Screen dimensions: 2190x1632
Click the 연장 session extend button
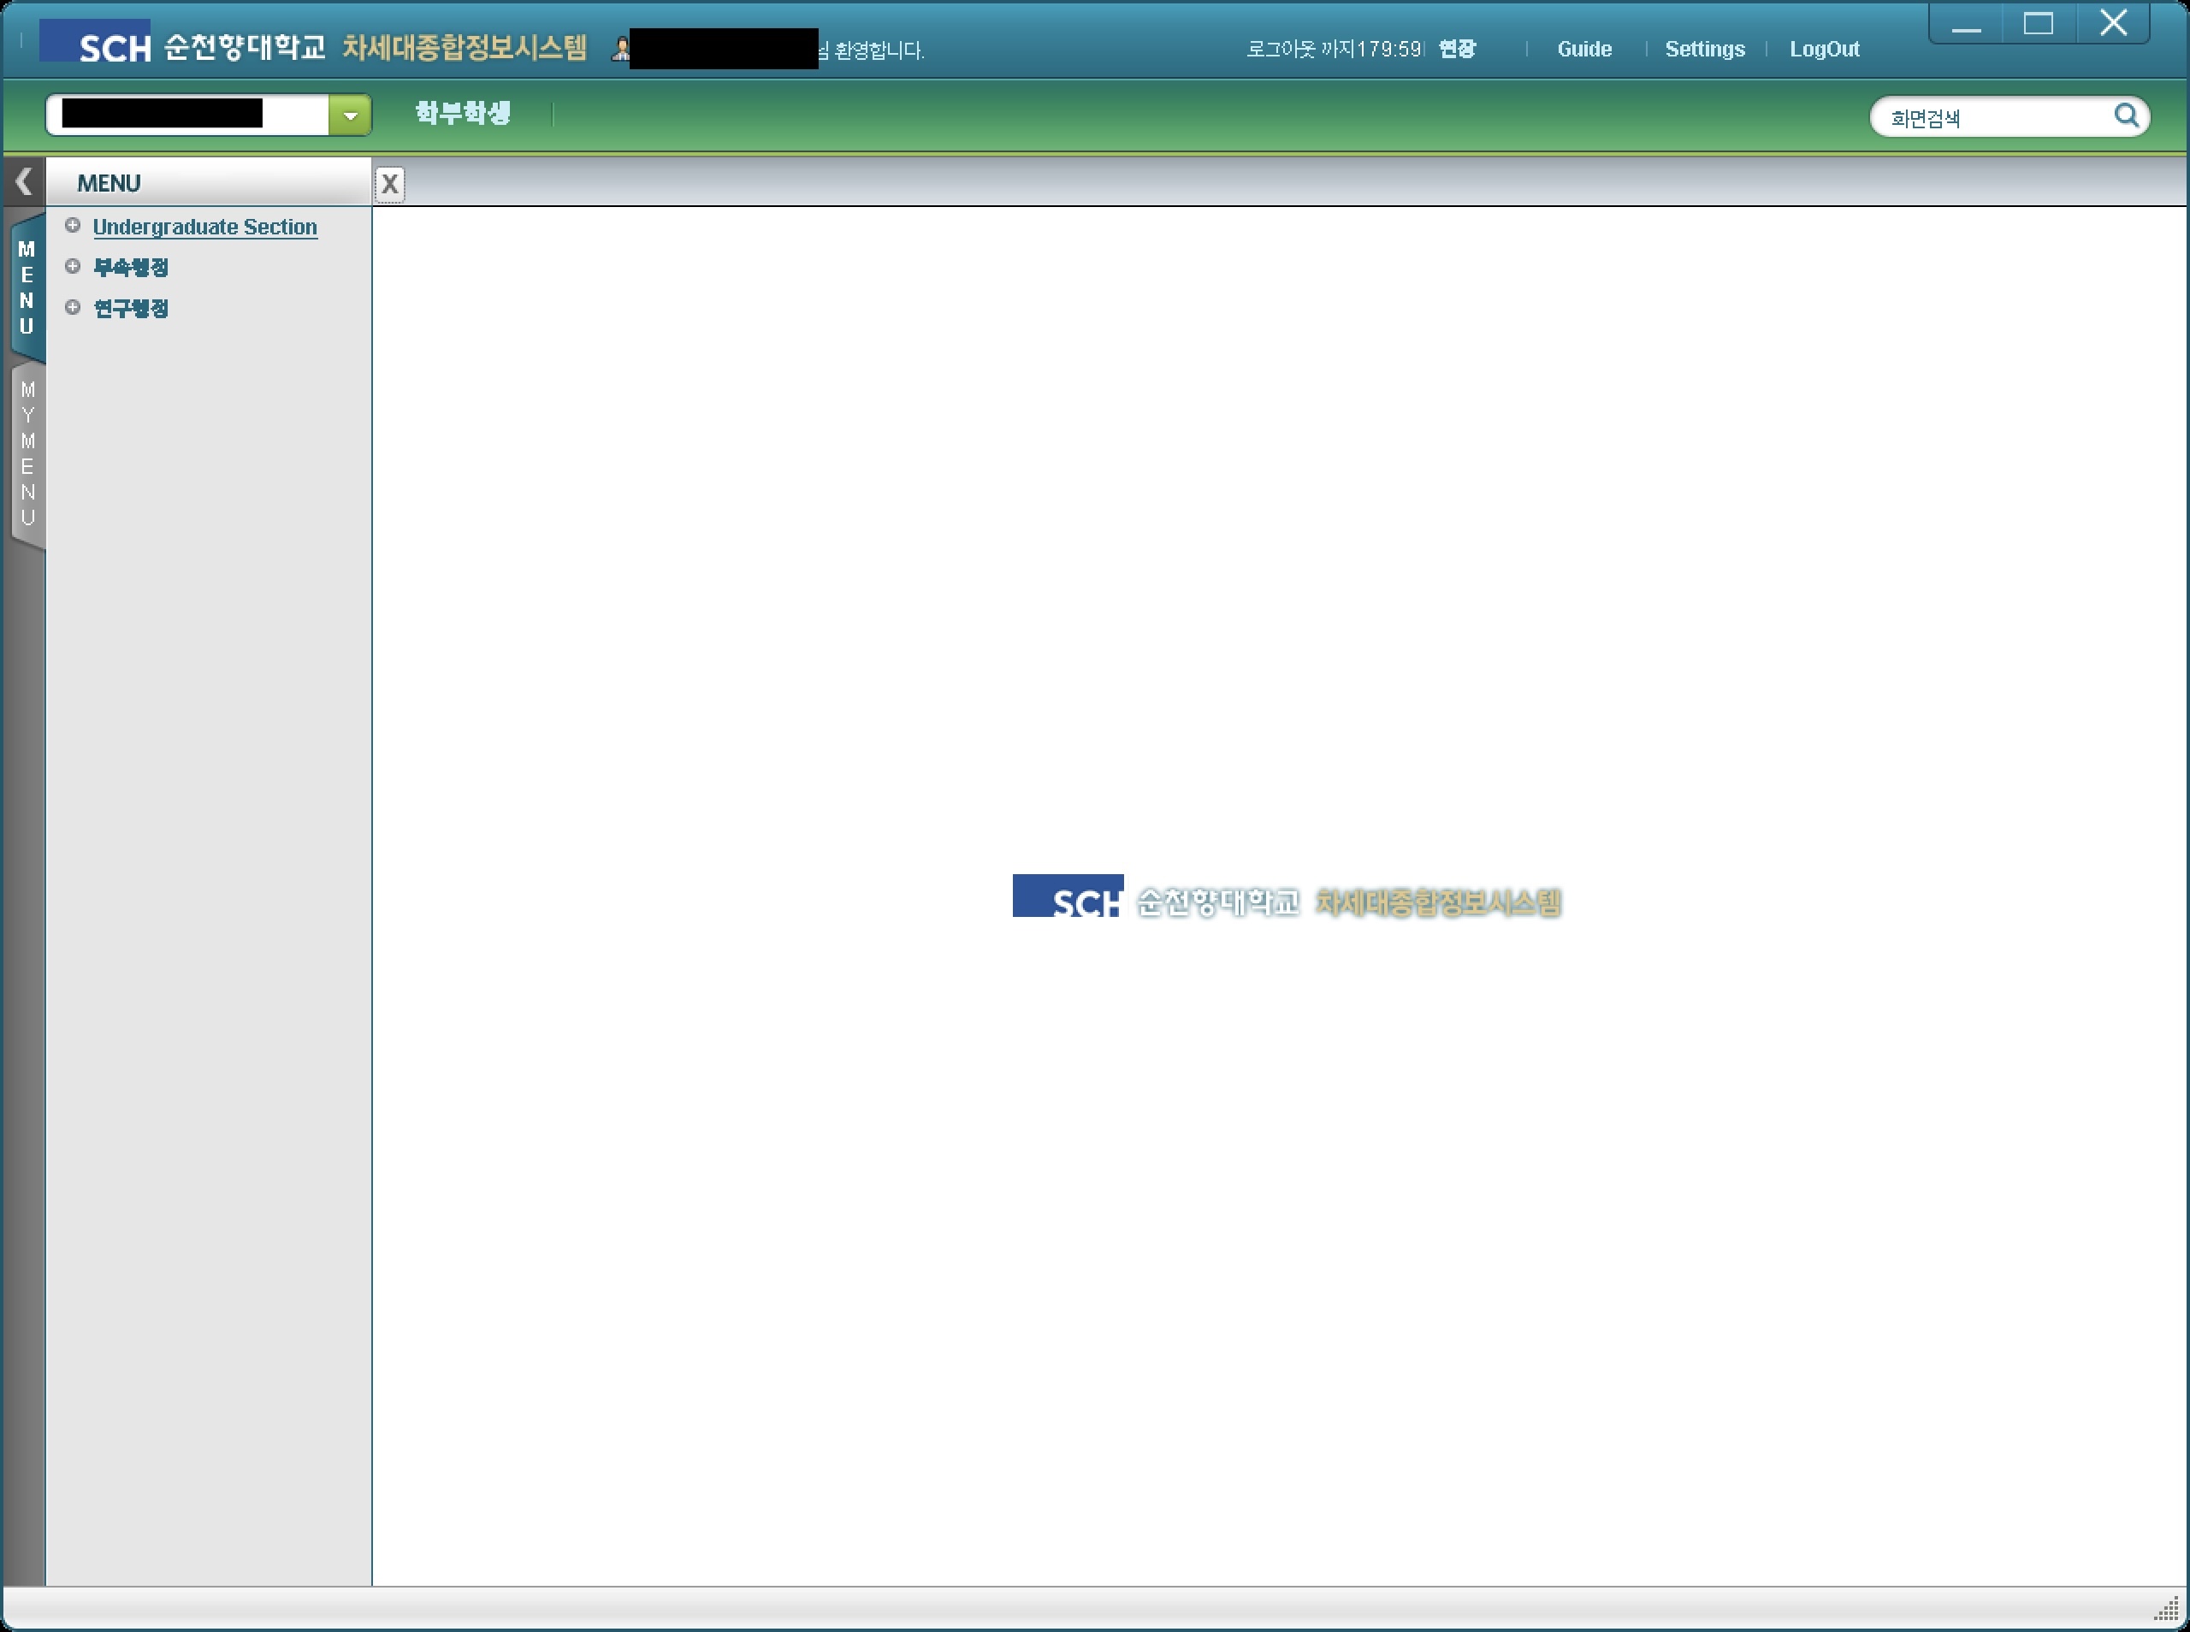[1457, 49]
